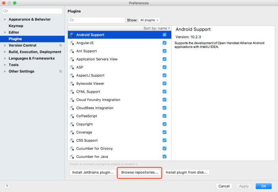
Task: Click the magnifier icon in the plugins search
Action: [71, 20]
